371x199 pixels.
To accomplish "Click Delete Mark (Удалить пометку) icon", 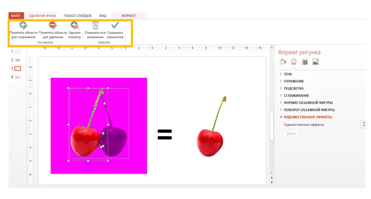I will (75, 30).
